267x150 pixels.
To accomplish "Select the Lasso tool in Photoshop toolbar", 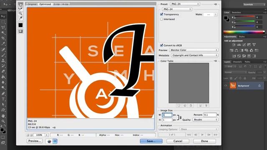I will tap(3, 27).
